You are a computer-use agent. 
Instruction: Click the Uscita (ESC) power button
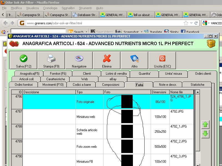click(x=162, y=60)
